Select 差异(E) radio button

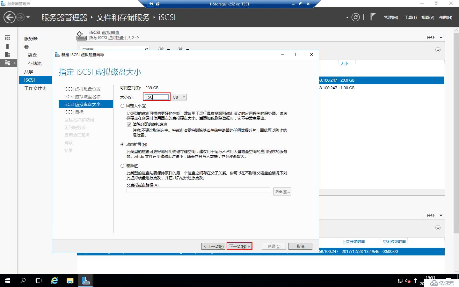(122, 166)
